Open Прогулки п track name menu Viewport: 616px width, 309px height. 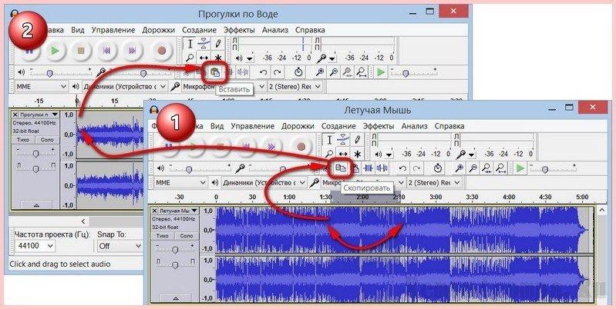(x=39, y=115)
